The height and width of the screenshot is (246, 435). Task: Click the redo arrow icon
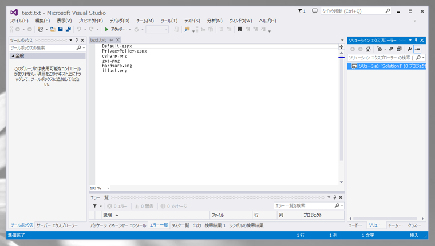[x=91, y=29]
